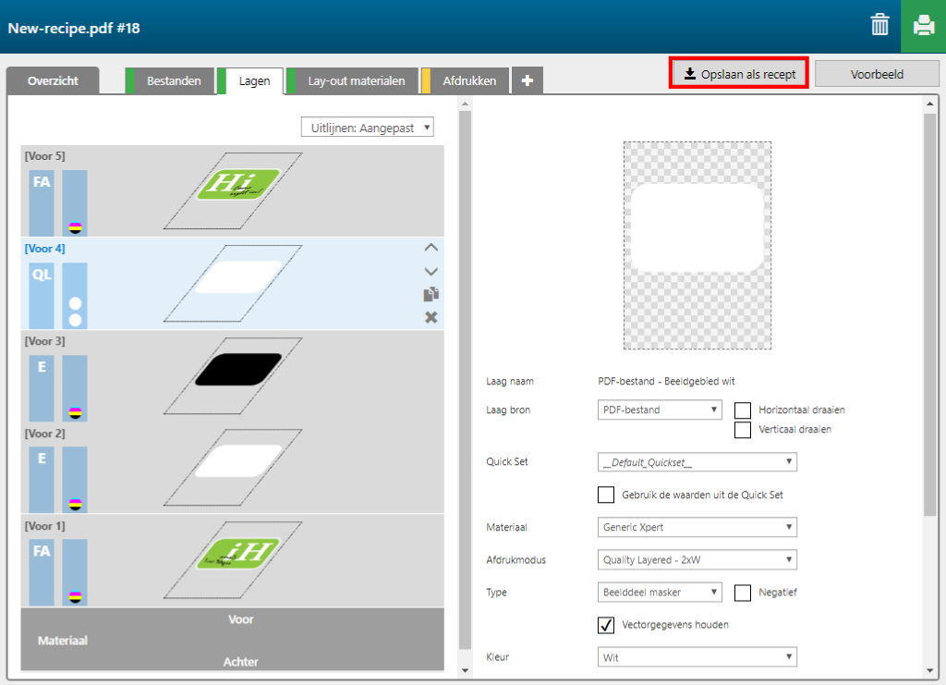The width and height of the screenshot is (946, 685).
Task: Click CMYK color icon on Voor 5 layer
Action: pyautogui.click(x=75, y=227)
